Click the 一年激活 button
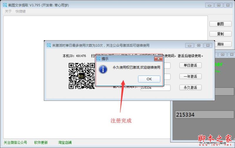This screenshot has width=235, height=148. [x=190, y=76]
